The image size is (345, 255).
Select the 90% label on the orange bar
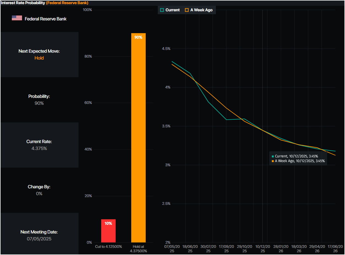click(138, 37)
